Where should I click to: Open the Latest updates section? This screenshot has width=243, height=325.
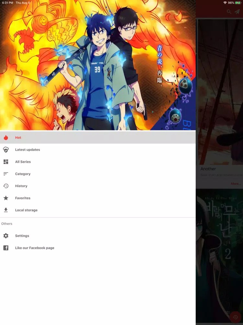tap(98, 149)
